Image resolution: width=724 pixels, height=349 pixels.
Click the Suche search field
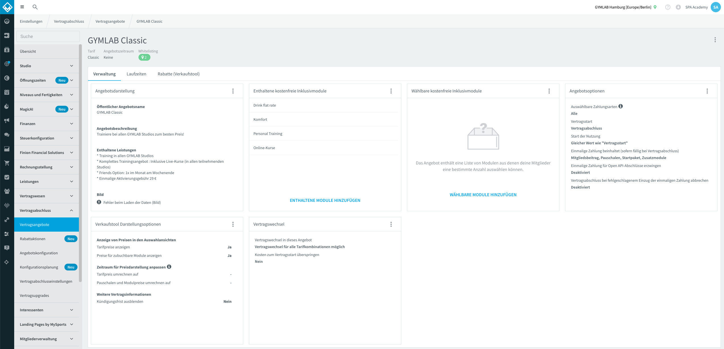pos(48,36)
